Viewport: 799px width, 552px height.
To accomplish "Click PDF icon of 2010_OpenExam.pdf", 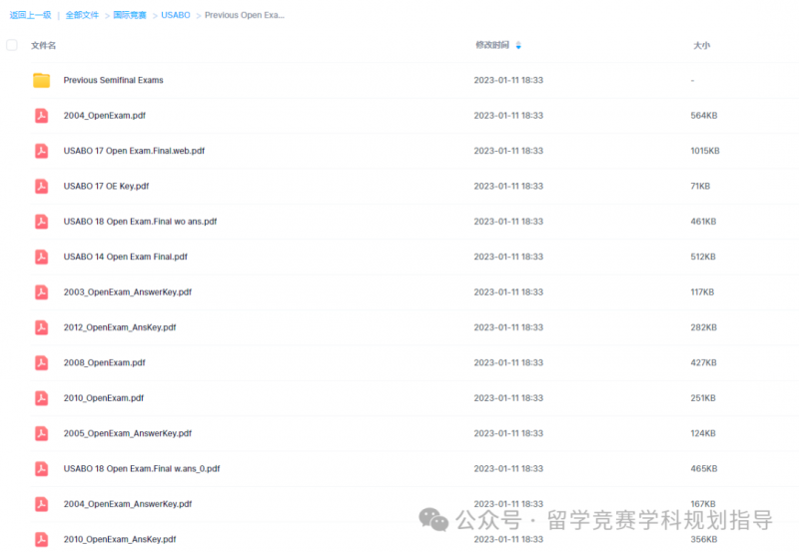I will pos(41,398).
